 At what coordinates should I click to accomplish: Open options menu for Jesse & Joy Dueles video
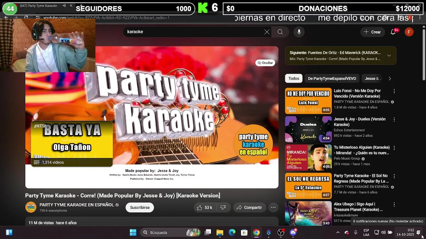click(394, 119)
